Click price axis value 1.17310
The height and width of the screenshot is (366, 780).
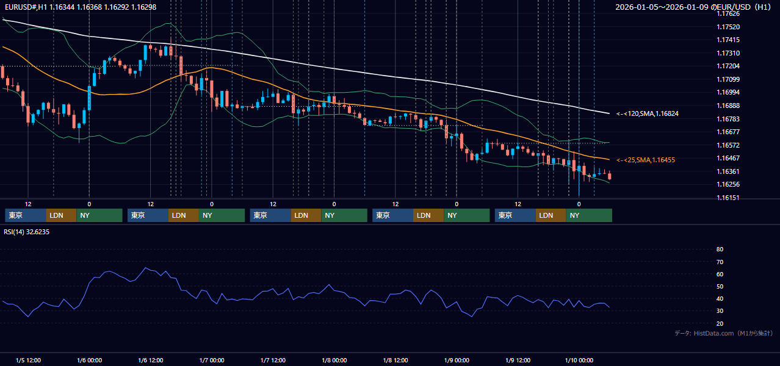click(728, 53)
